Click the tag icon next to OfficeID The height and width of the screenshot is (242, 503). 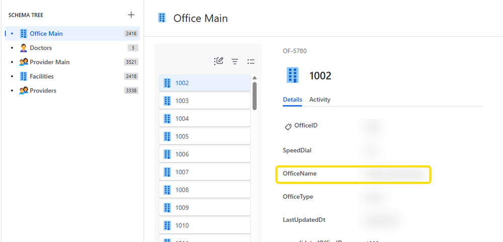pyautogui.click(x=288, y=127)
